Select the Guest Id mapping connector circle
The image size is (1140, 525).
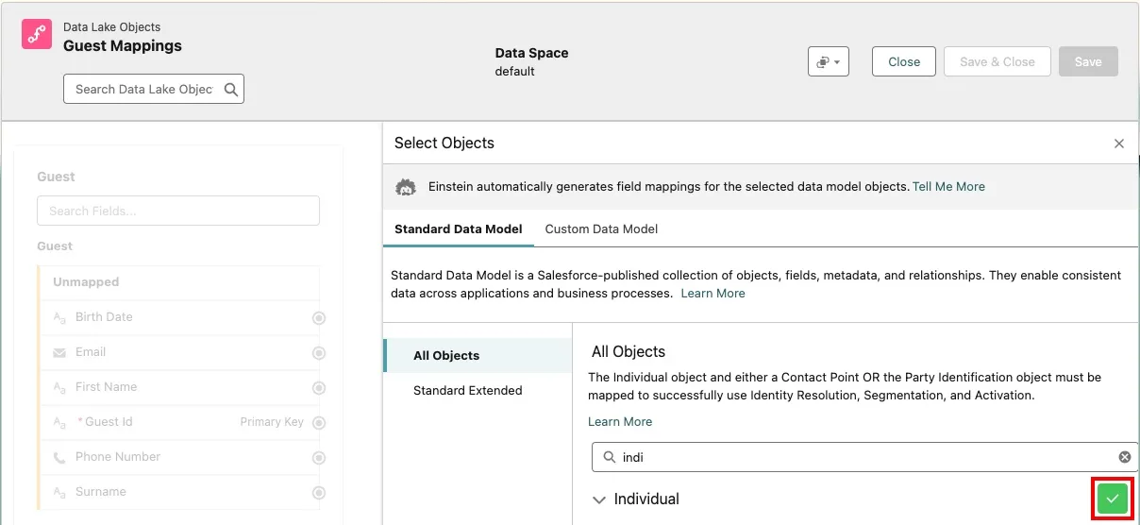click(x=319, y=423)
